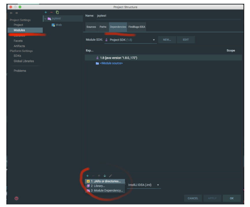Image resolution: width=250 pixels, height=207 pixels.
Task: Open the Artifacts settings
Action: [19, 46]
